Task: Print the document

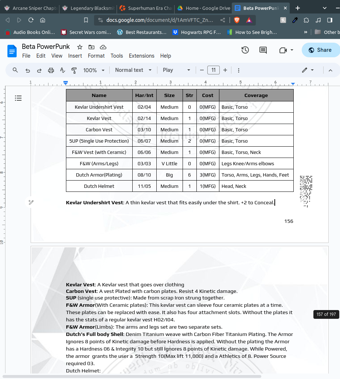Action: (x=51, y=70)
